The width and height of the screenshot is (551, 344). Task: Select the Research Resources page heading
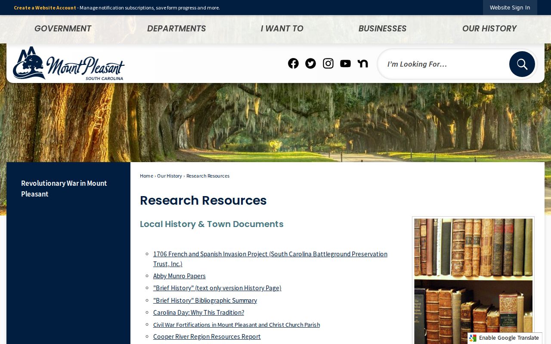pyautogui.click(x=203, y=200)
